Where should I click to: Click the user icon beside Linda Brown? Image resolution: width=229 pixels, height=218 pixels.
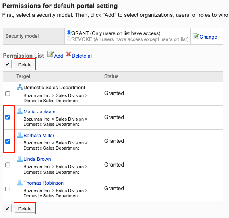20,159
